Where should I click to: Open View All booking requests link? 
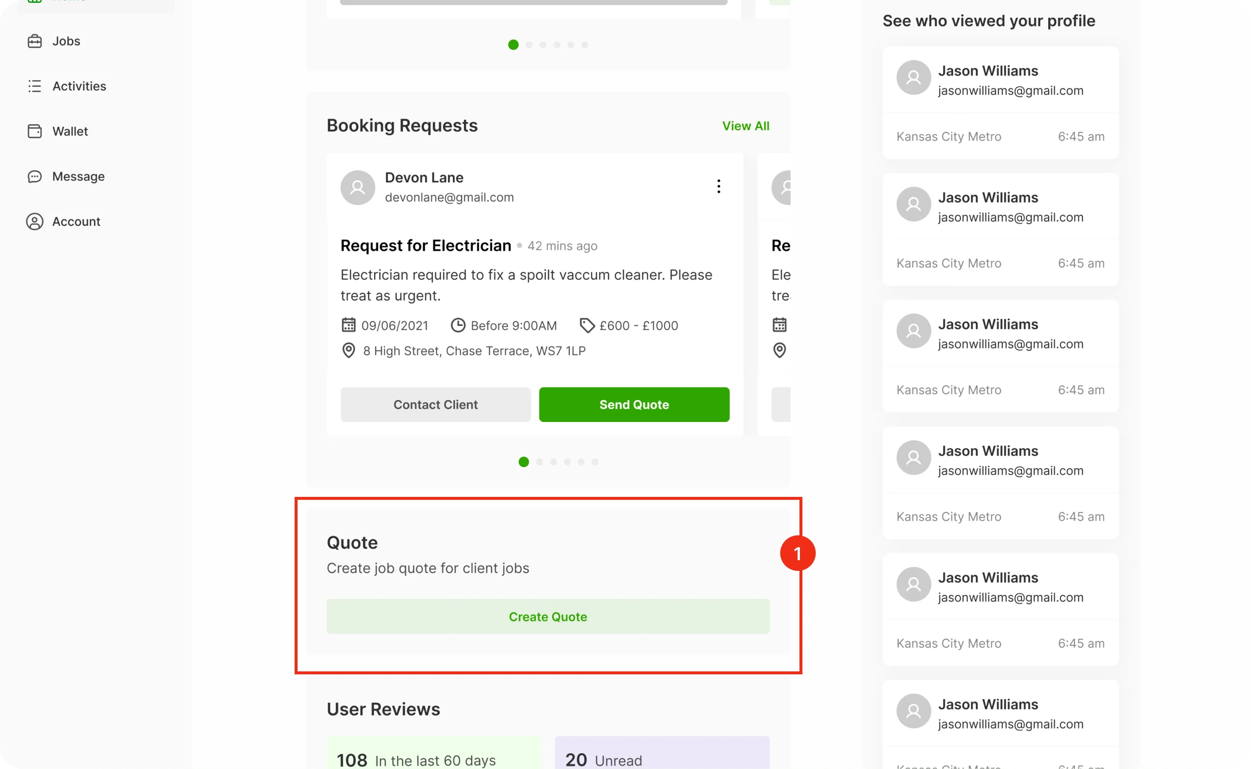[745, 126]
